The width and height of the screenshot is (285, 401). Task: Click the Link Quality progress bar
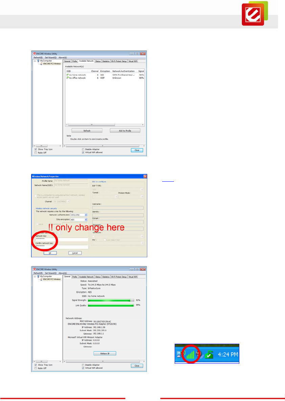[x=111, y=305]
